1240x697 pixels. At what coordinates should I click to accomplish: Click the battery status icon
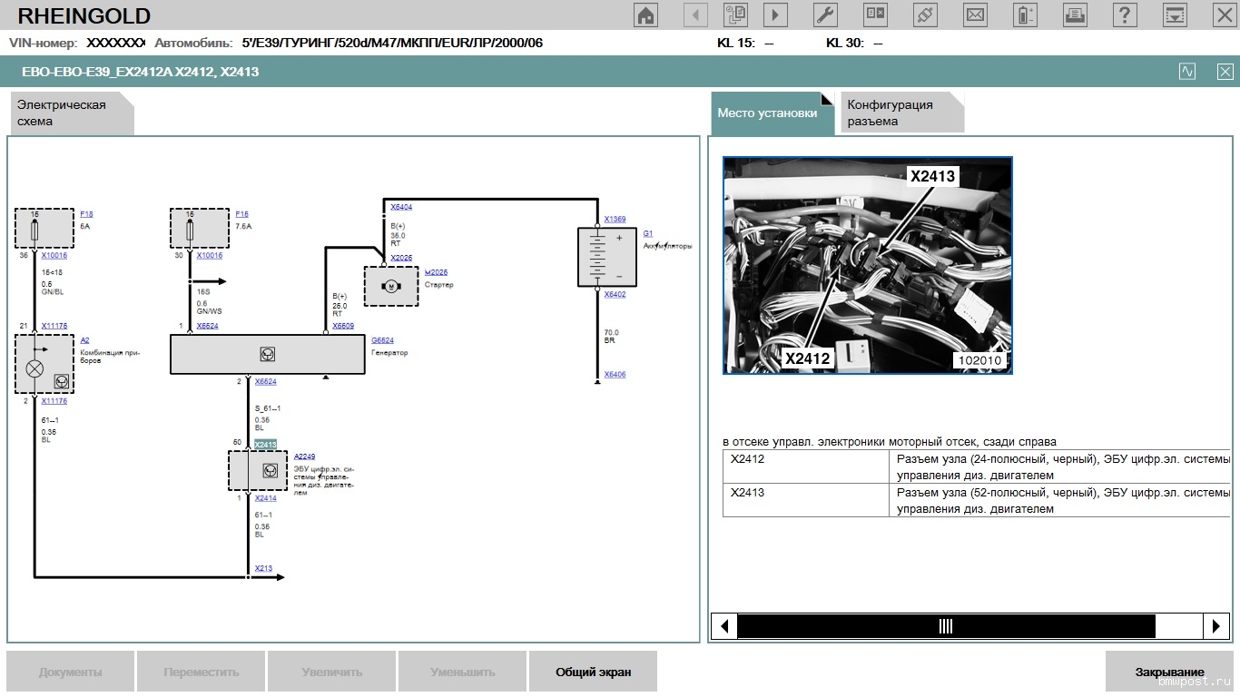1025,15
